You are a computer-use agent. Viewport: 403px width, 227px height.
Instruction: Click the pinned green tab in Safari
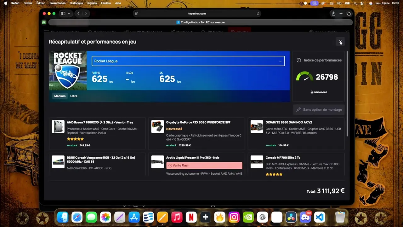pyautogui.click(x=44, y=22)
